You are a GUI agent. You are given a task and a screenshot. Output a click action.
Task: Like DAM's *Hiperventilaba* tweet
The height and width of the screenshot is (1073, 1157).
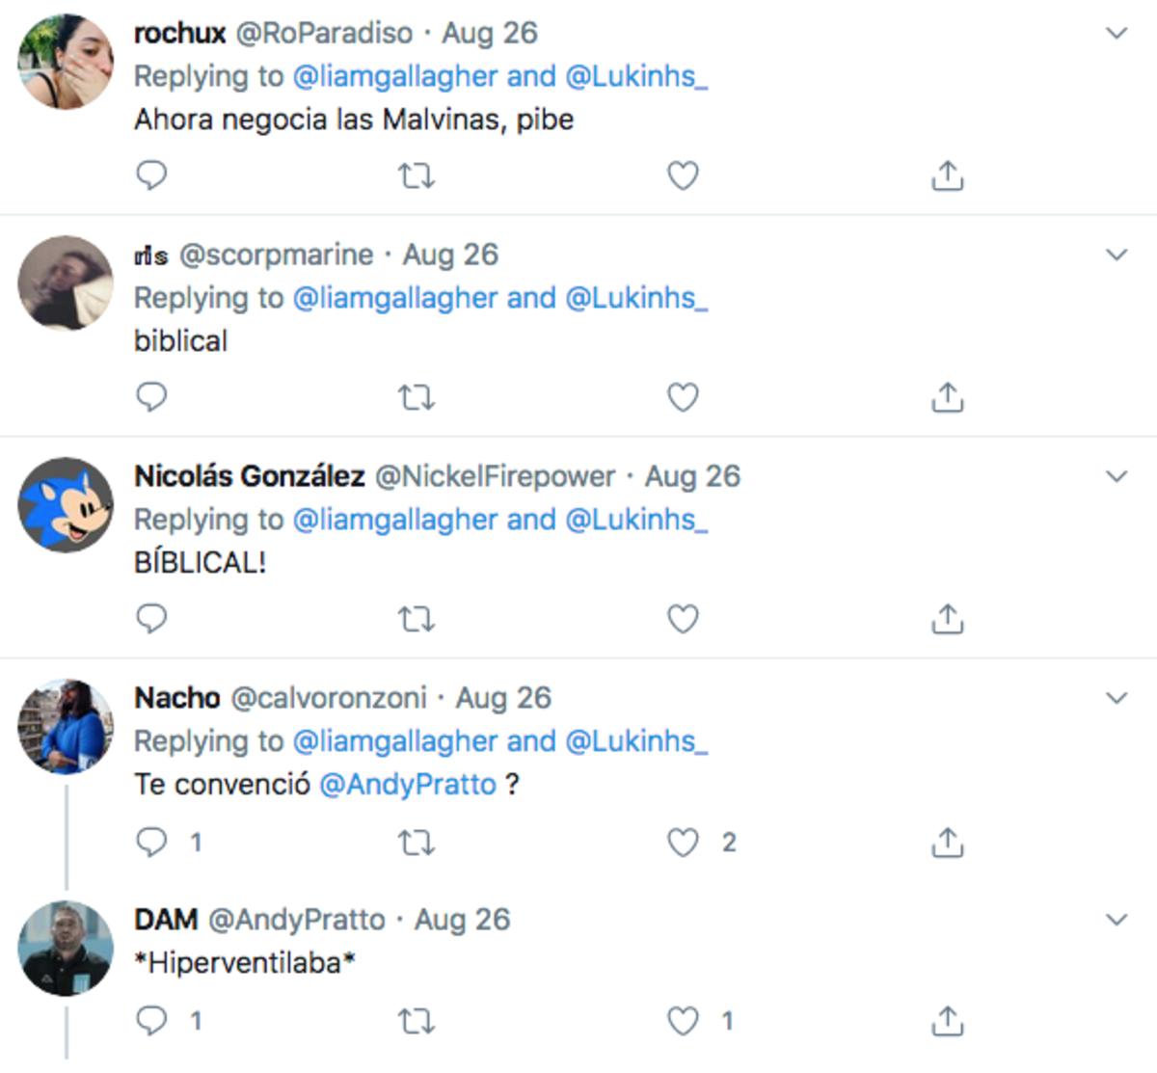(x=683, y=1021)
